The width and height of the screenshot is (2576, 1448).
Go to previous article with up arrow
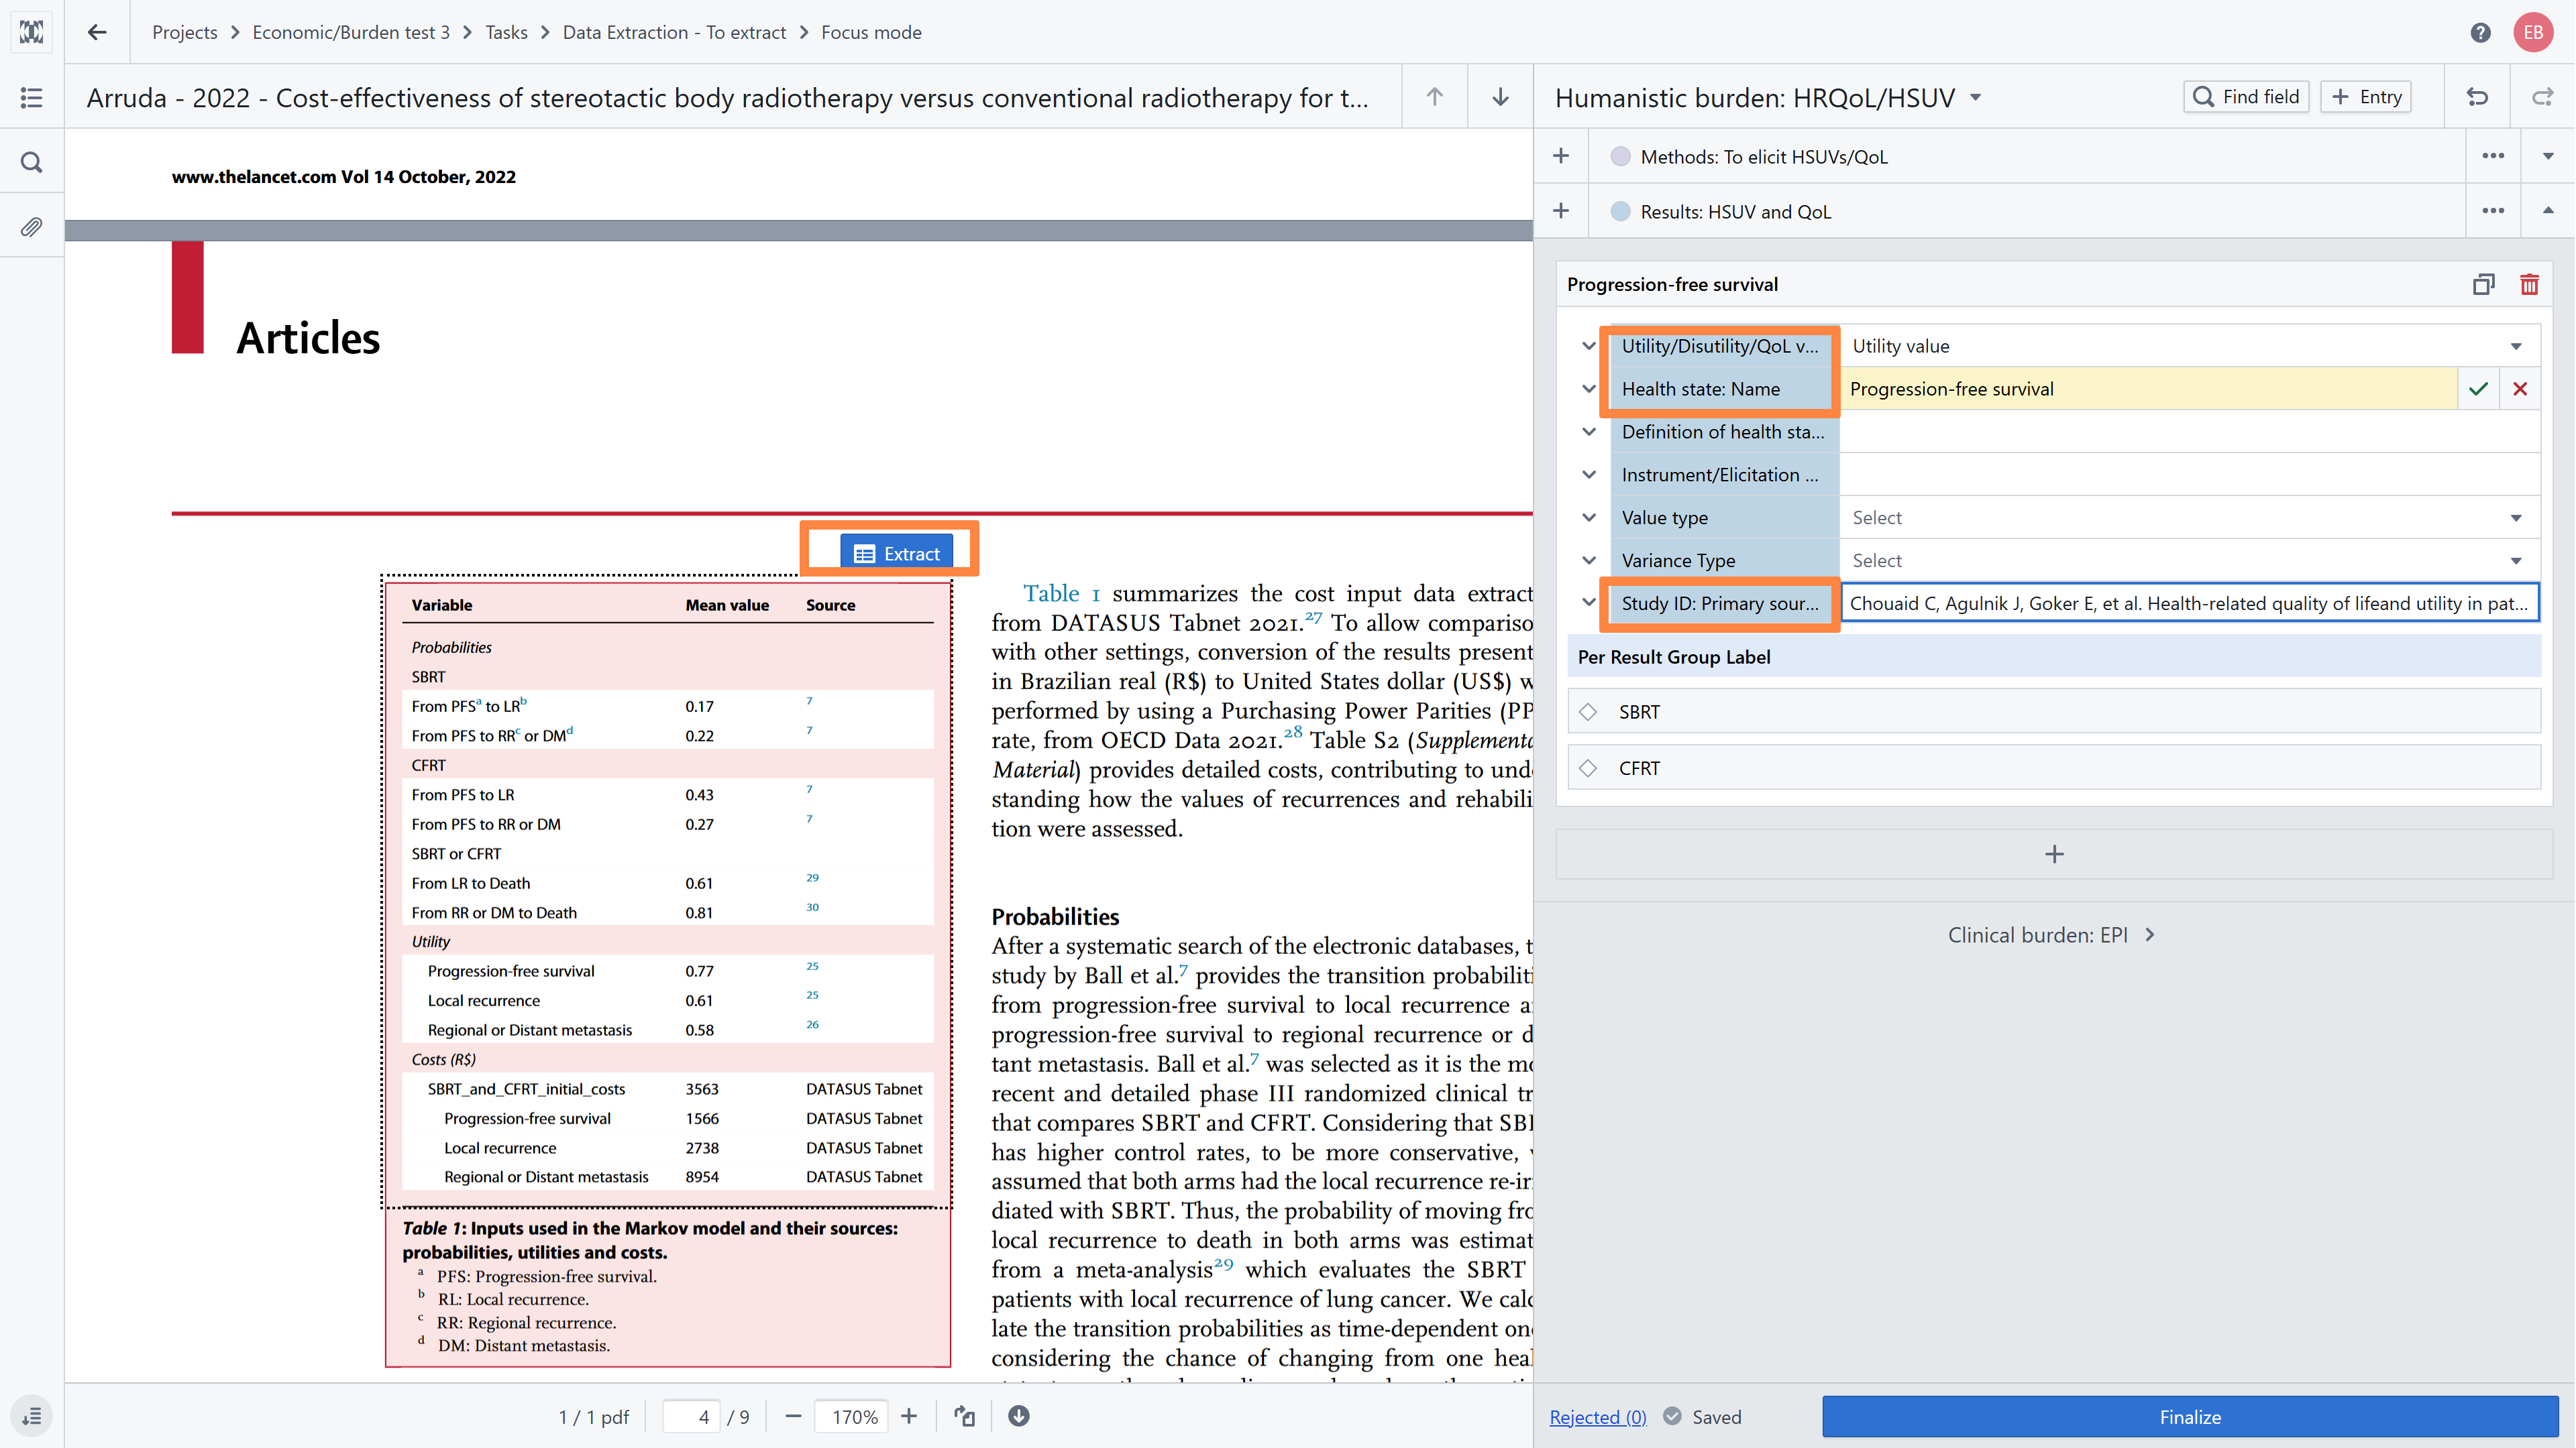(x=1435, y=97)
